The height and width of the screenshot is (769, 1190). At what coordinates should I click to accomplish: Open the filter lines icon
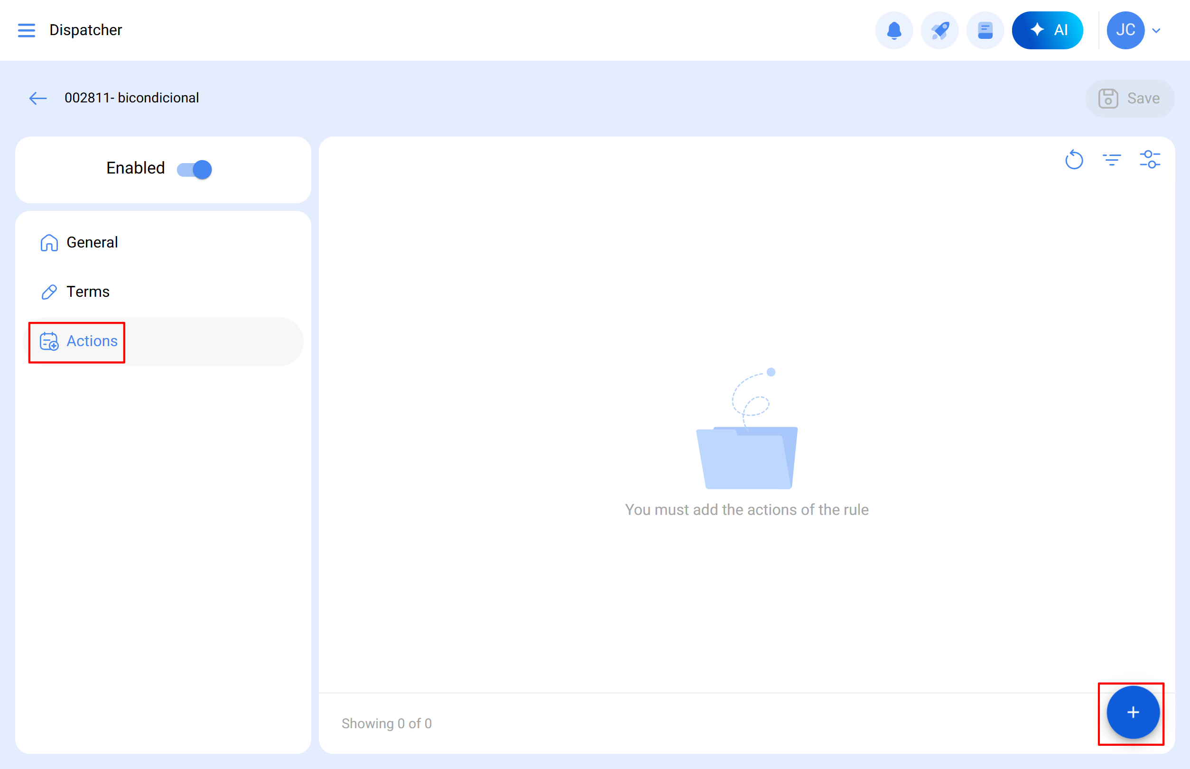tap(1112, 160)
